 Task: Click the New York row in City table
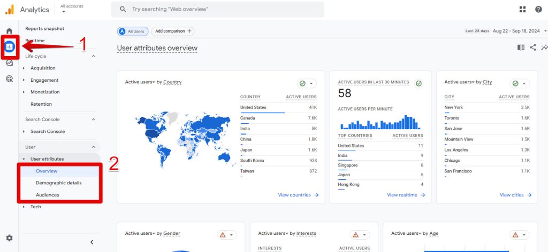487,107
